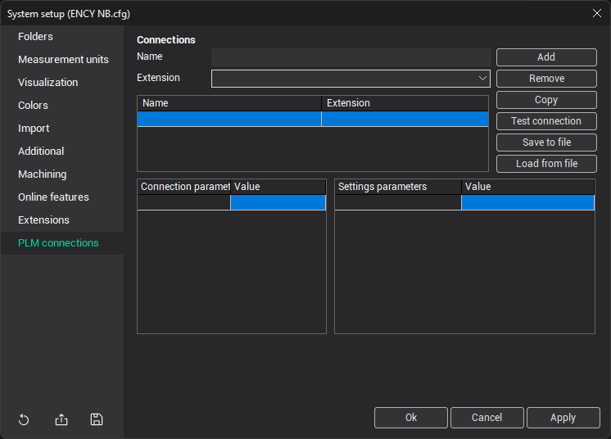611x439 pixels.
Task: Open the Folders settings page
Action: point(35,37)
